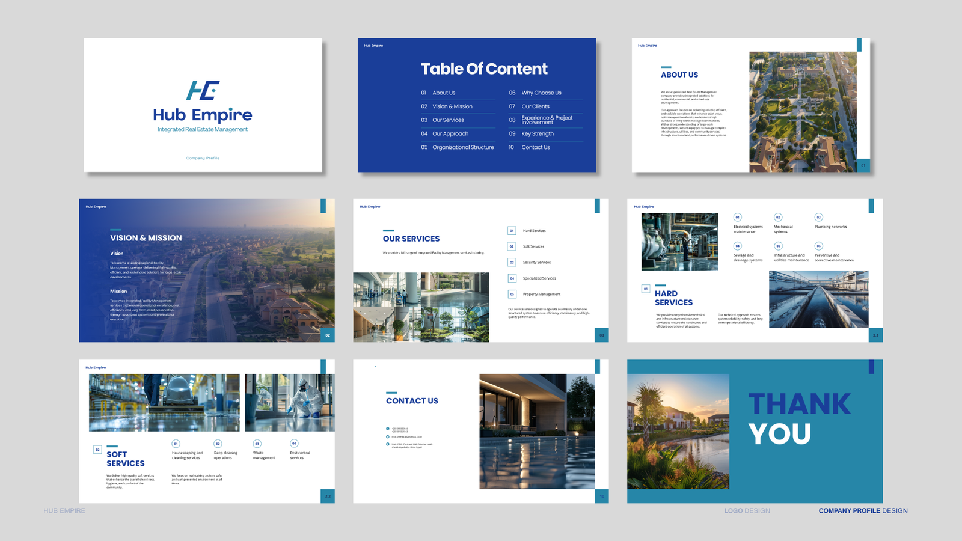Click page number badge 01 on About Us slide
Viewport: 962px width, 541px height.
pyautogui.click(x=863, y=165)
